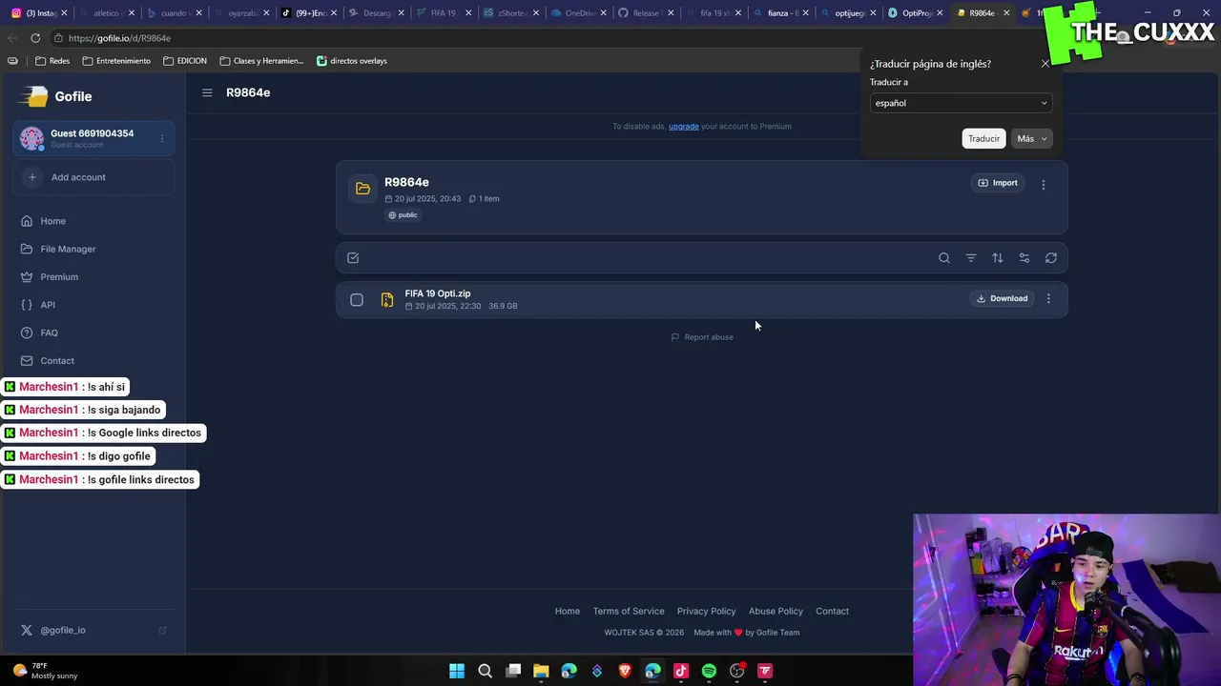Image resolution: width=1221 pixels, height=686 pixels.
Task: Open File Explorer from the taskbar
Action: click(x=541, y=671)
